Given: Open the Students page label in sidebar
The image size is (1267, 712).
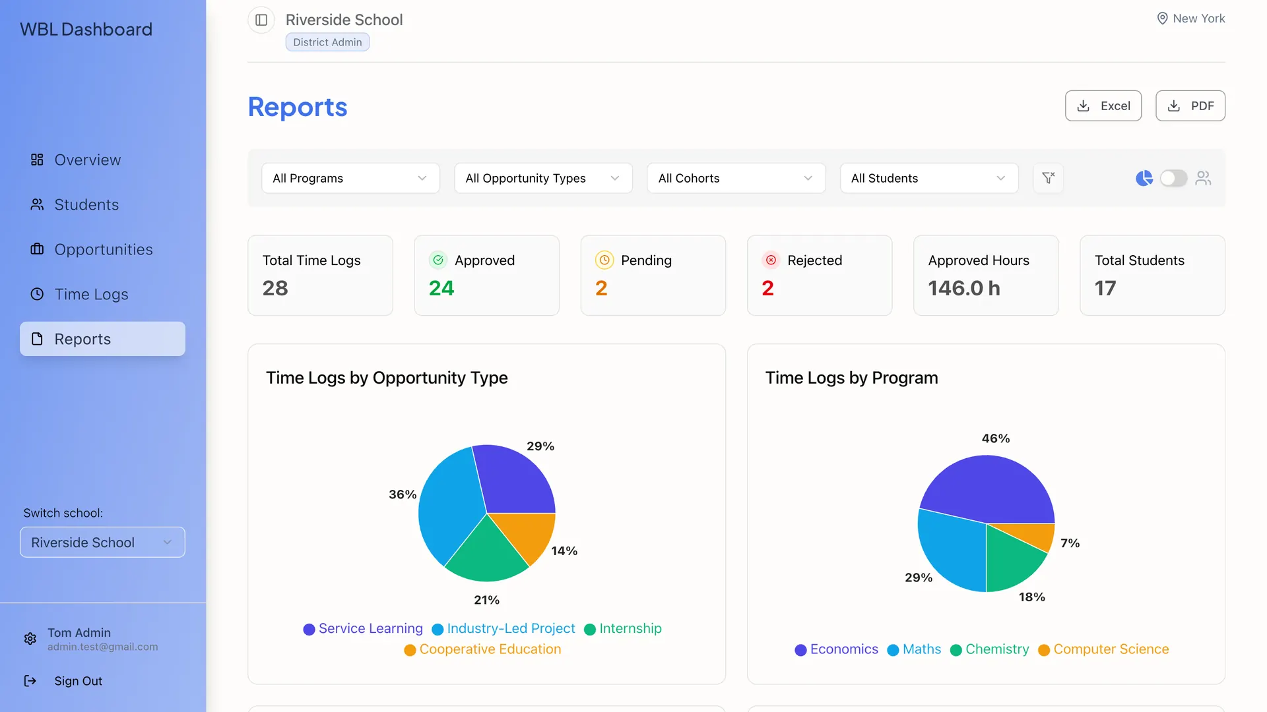Looking at the screenshot, I should click(86, 204).
